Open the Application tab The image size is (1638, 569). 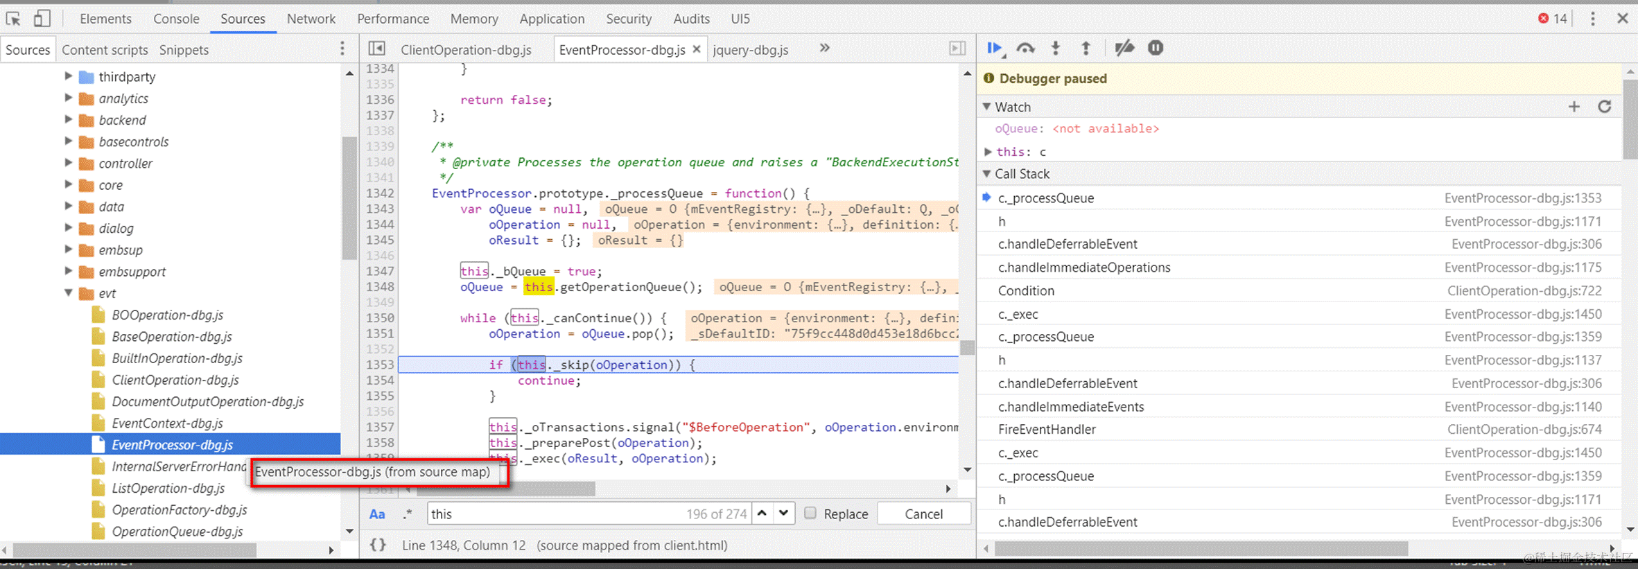click(552, 19)
